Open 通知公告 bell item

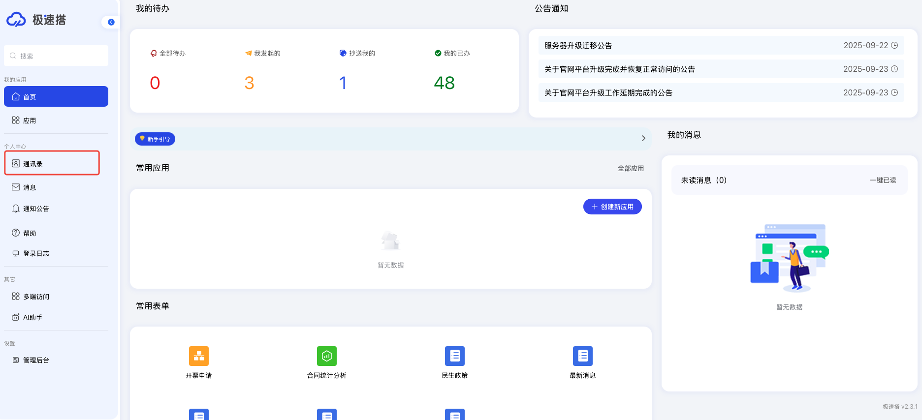(36, 209)
